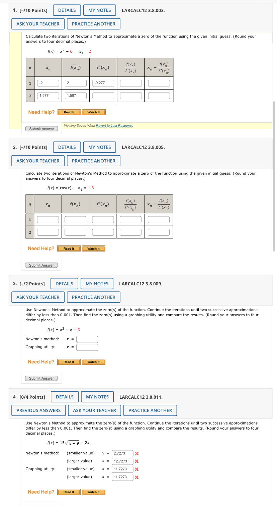Click Read It under question 3
This screenshot has height=506, width=277.
click(x=69, y=361)
